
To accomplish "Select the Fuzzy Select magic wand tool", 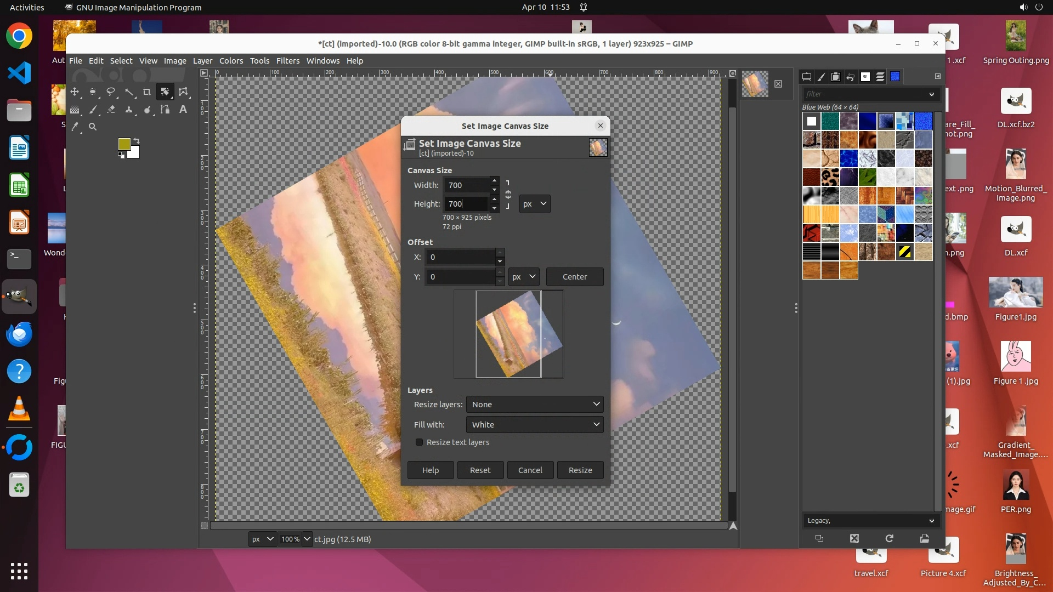I will [129, 92].
